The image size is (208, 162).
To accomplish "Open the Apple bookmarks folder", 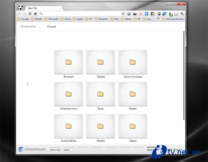I will coord(78,19).
